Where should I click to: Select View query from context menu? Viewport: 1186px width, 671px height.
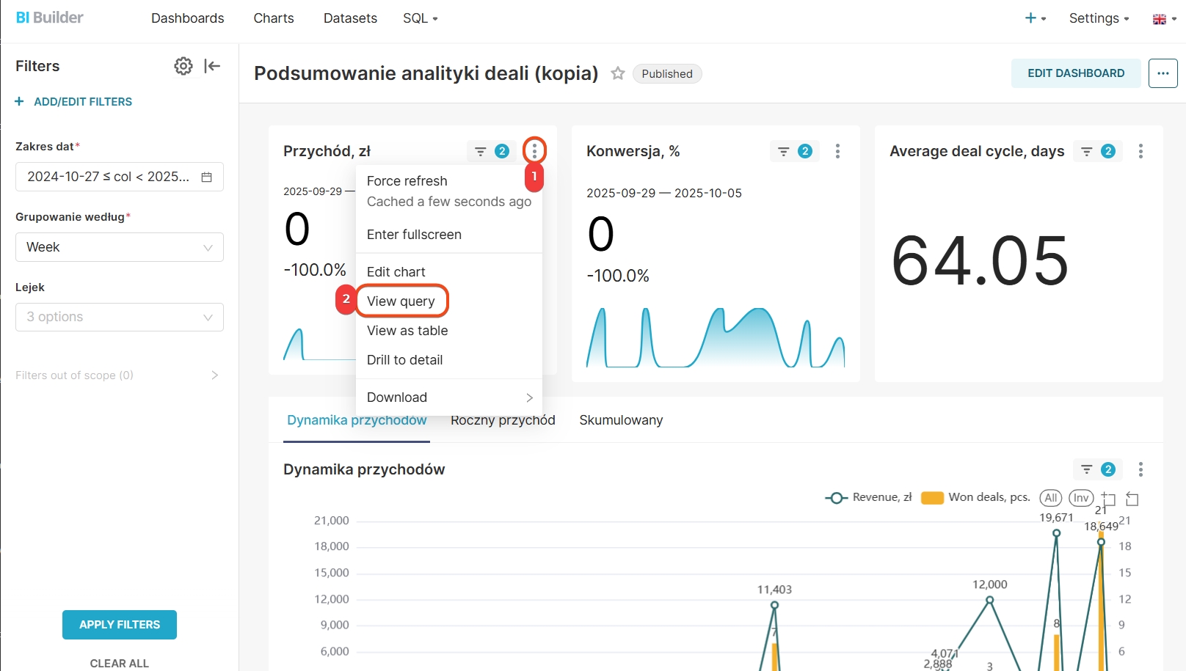tap(401, 301)
